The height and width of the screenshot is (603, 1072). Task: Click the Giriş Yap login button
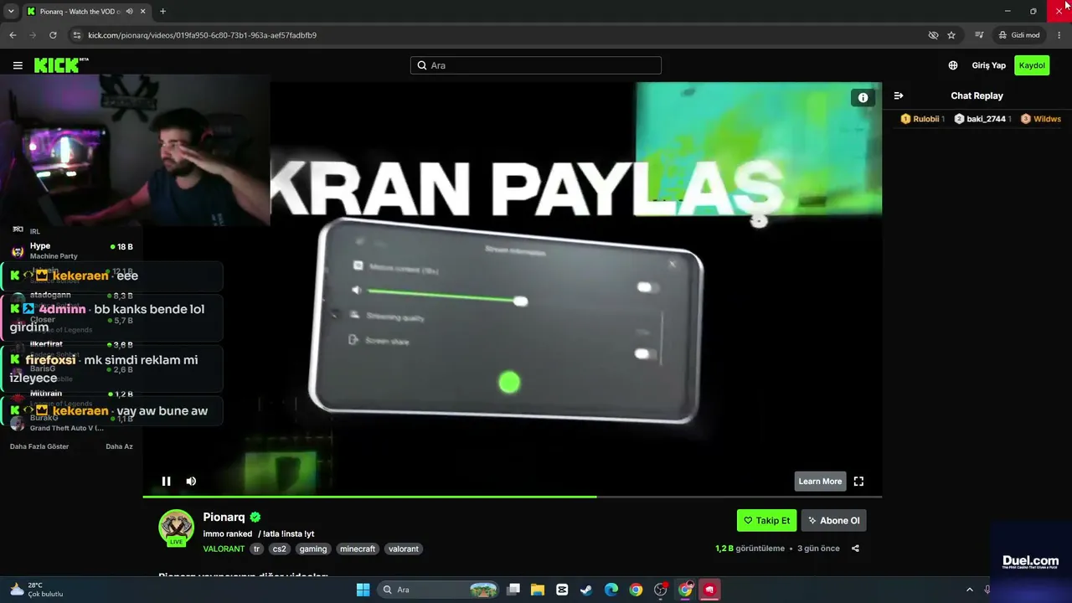pos(988,65)
